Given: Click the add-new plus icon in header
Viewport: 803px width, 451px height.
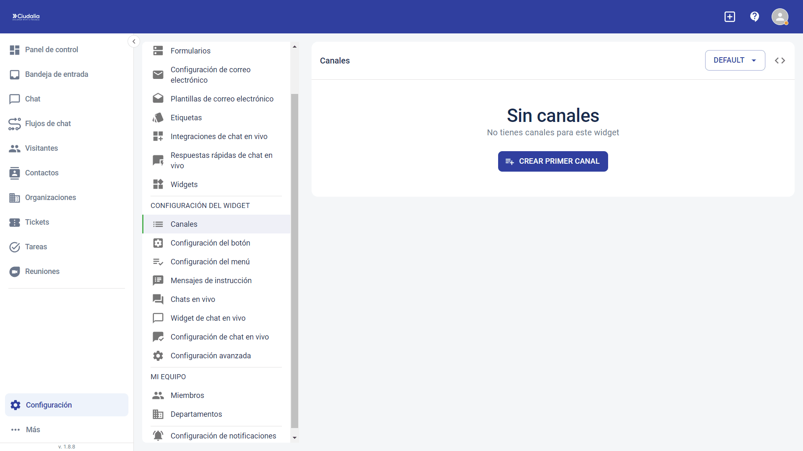Looking at the screenshot, I should coord(729,17).
